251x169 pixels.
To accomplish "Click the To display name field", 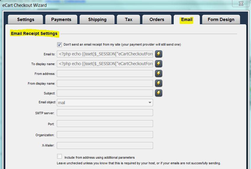I will coord(105,64).
